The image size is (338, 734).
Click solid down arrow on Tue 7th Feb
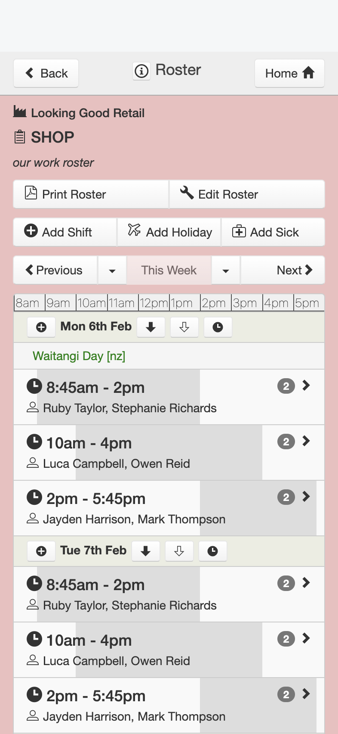point(146,551)
